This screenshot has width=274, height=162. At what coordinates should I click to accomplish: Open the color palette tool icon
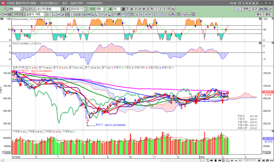coord(119,15)
